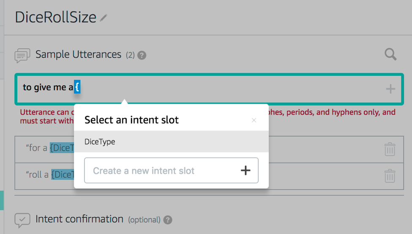
Task: Click the Intent confirmation heading
Action: pyautogui.click(x=79, y=219)
